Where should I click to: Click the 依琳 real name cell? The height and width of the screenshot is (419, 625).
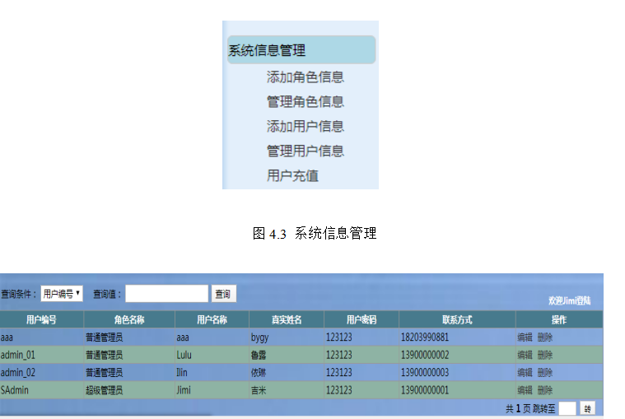[287, 372]
